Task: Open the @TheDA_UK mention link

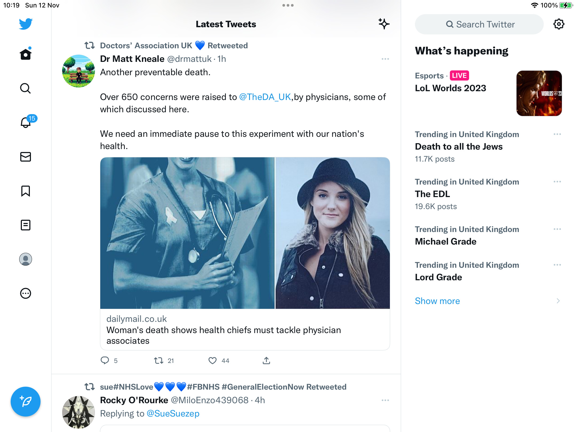Action: click(x=265, y=97)
